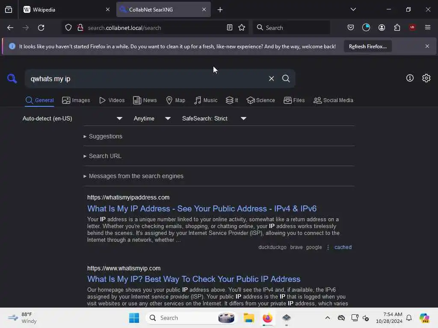Select the Images search category
This screenshot has height=328, width=438.
coord(76,100)
